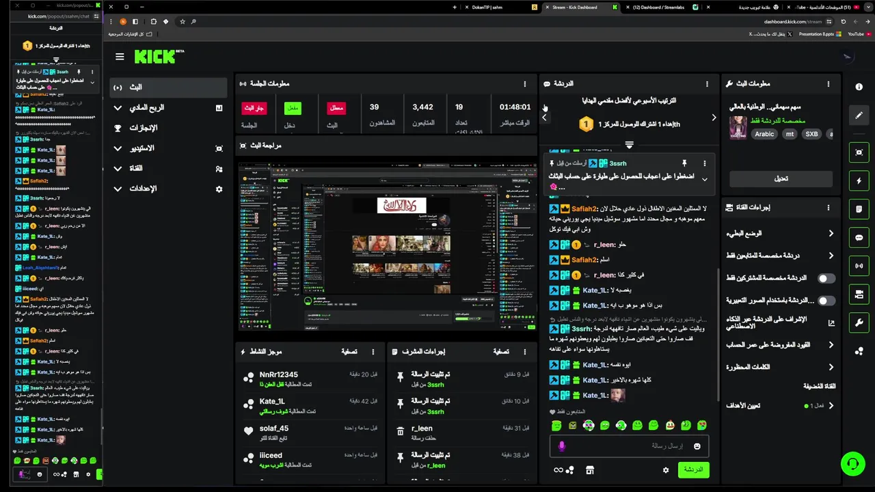Open options menu of موجز النشاط panel

point(373,352)
